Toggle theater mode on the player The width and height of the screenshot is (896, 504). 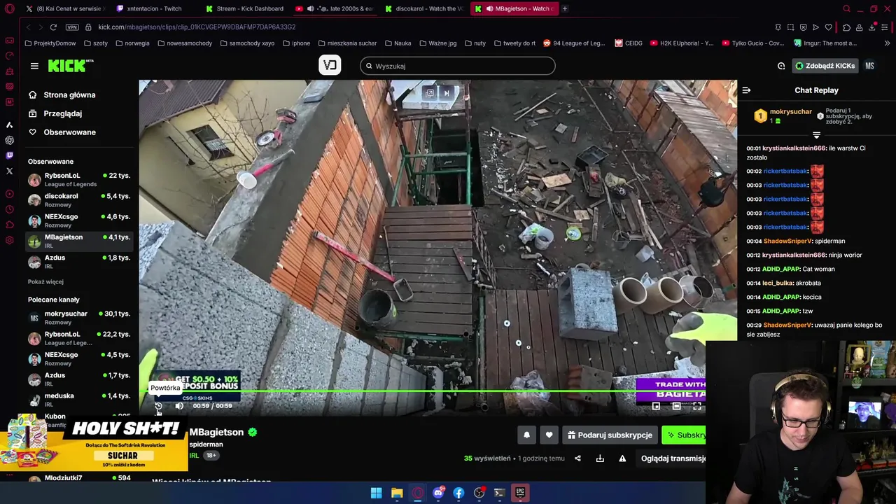pos(676,406)
